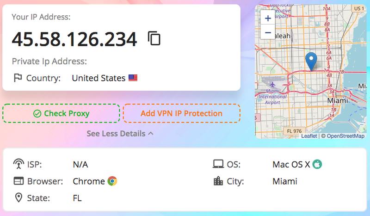This screenshot has height=216, width=370.
Task: Zoom out on the map
Action: (268, 32)
